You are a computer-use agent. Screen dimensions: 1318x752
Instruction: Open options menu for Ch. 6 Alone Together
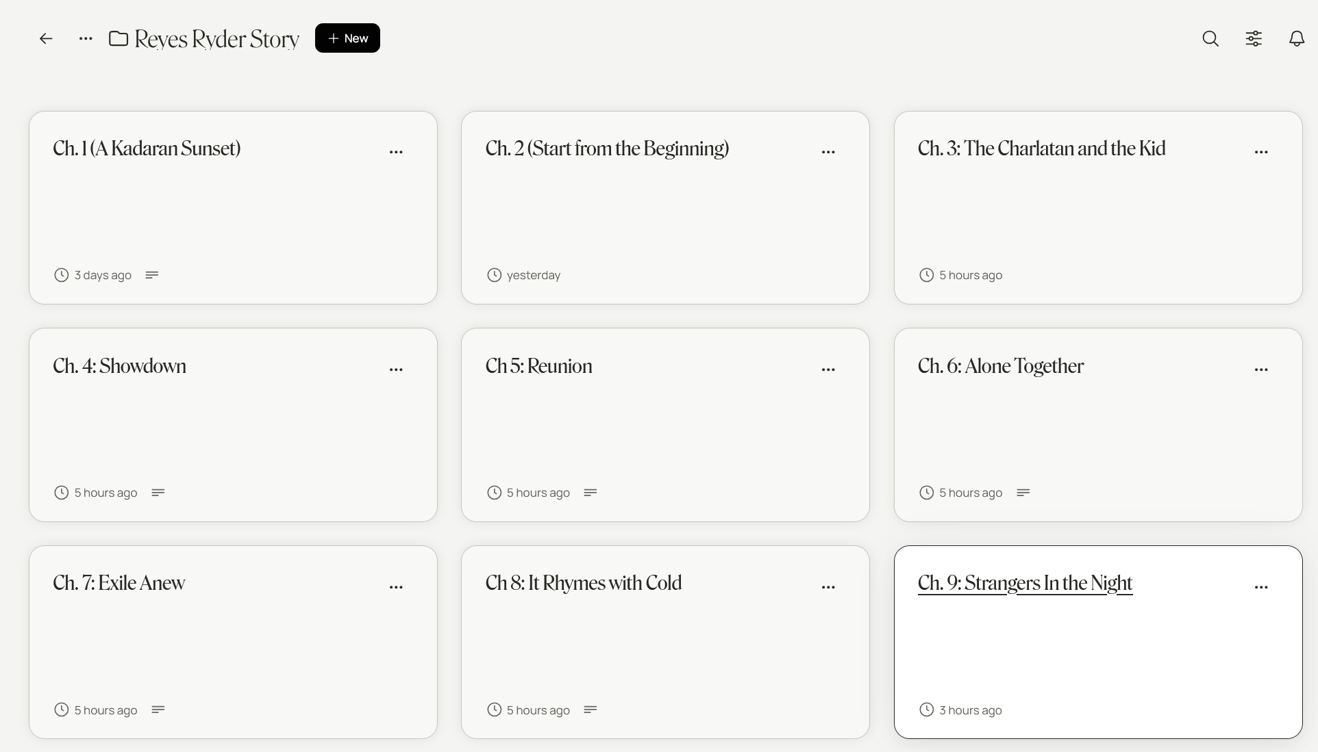(x=1261, y=369)
